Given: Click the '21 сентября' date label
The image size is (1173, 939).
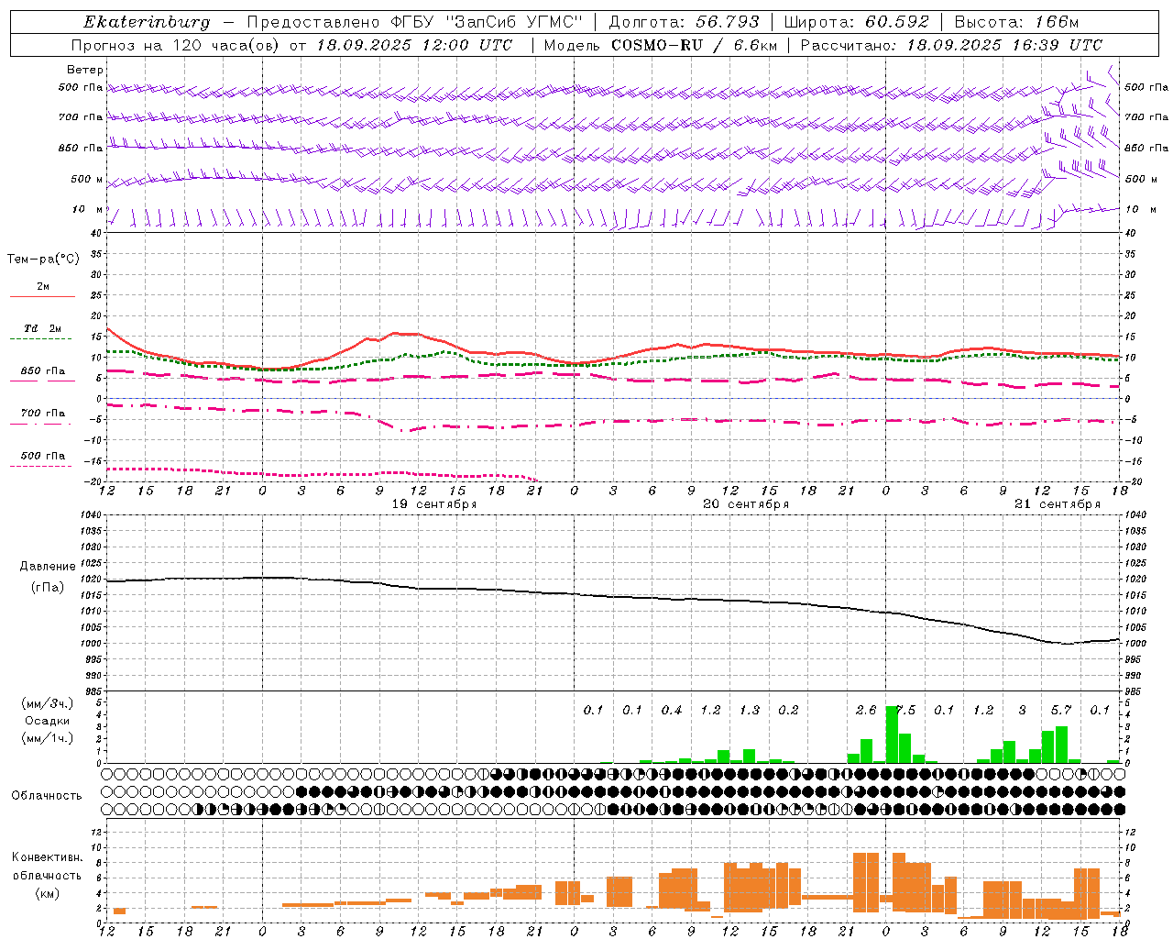Looking at the screenshot, I should click(x=1058, y=504).
